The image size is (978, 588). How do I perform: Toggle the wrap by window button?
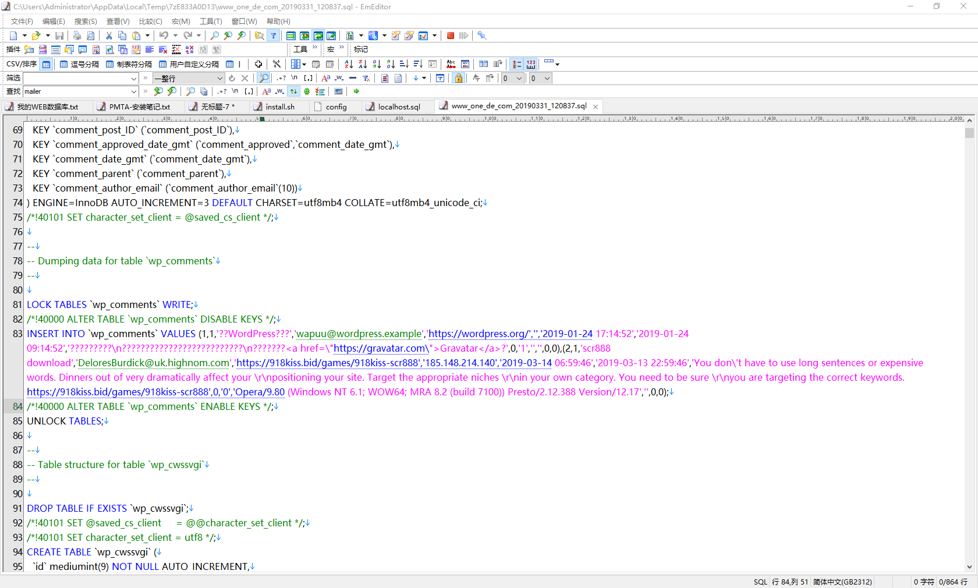(x=318, y=36)
